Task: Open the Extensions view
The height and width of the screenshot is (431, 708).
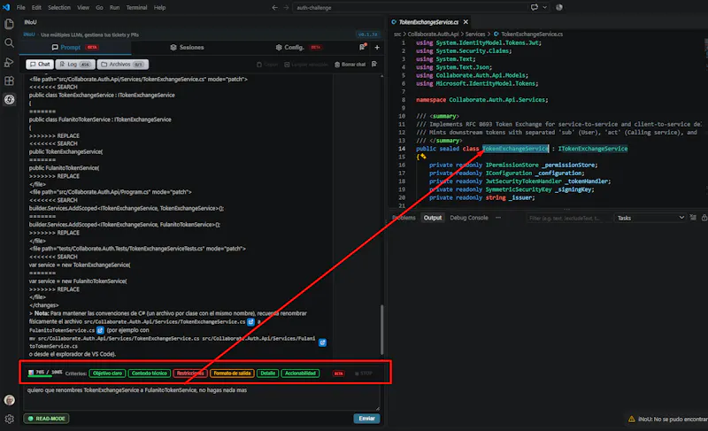Action: pos(9,81)
